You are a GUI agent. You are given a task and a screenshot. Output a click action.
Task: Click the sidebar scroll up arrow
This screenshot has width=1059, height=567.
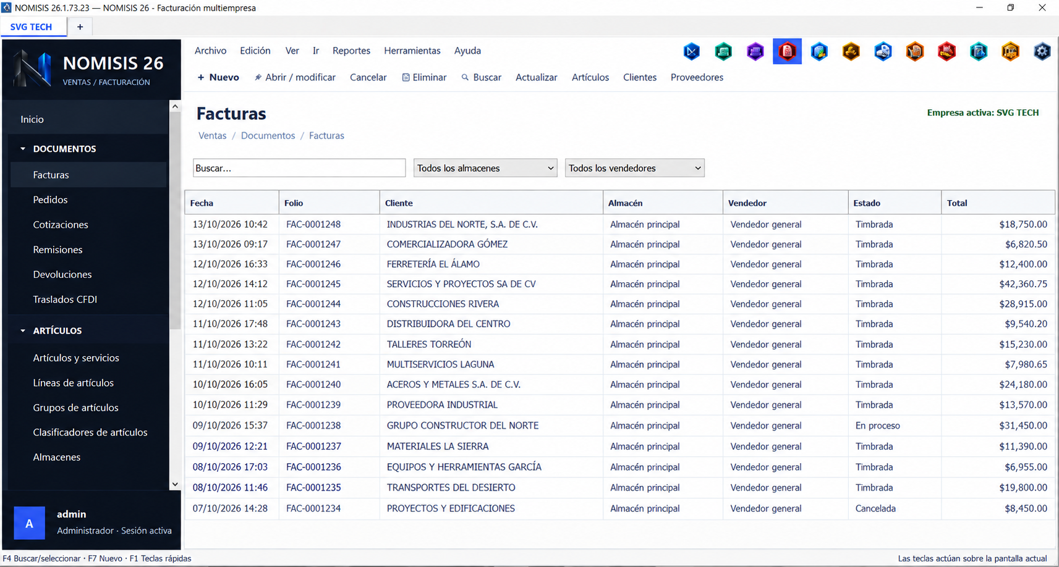pos(175,106)
